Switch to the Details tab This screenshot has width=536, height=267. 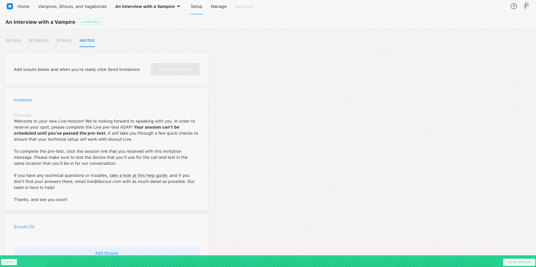pos(13,41)
